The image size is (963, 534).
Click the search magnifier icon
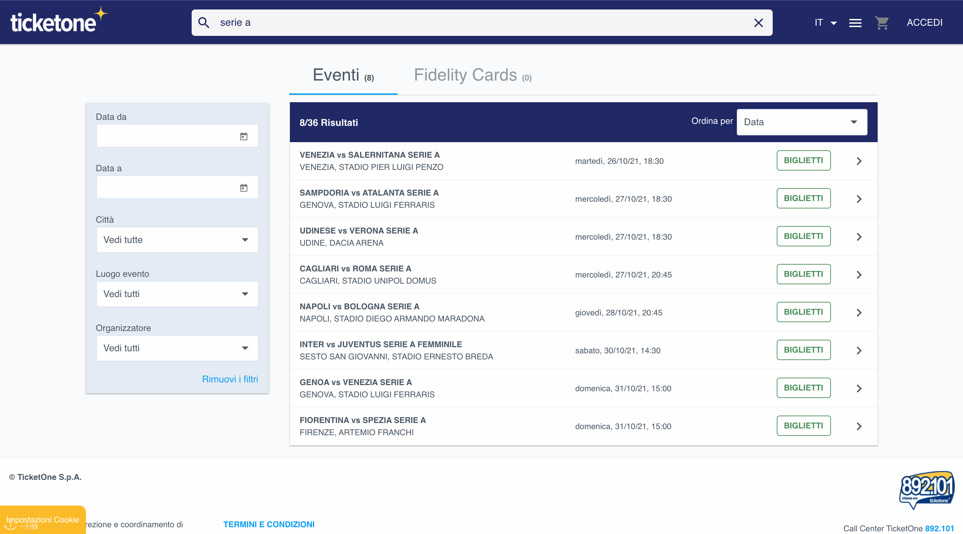coord(204,23)
